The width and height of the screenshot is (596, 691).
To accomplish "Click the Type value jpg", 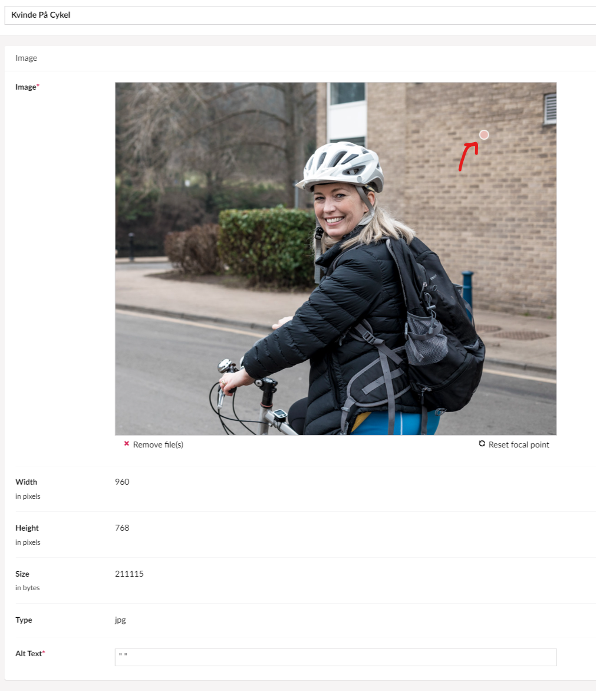I will 120,620.
